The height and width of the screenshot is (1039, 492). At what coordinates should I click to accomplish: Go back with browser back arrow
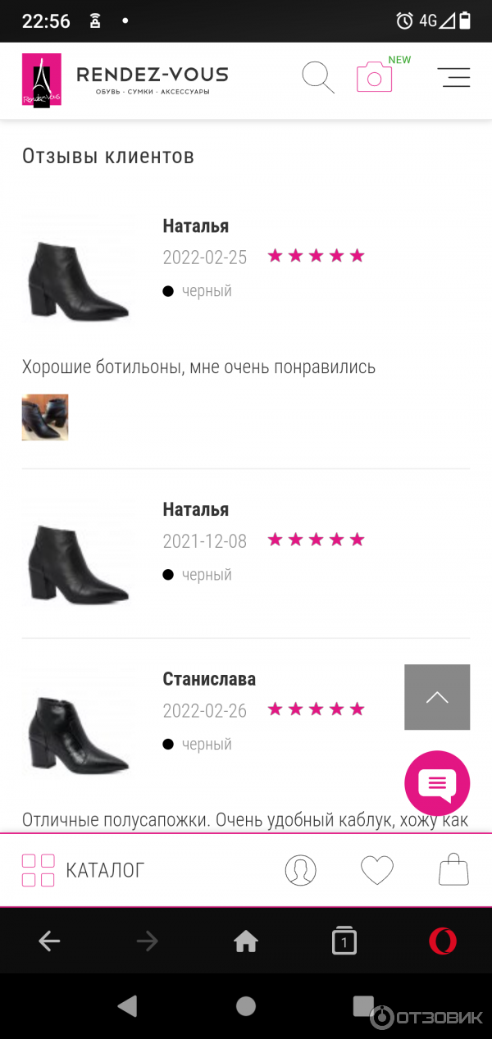49,941
